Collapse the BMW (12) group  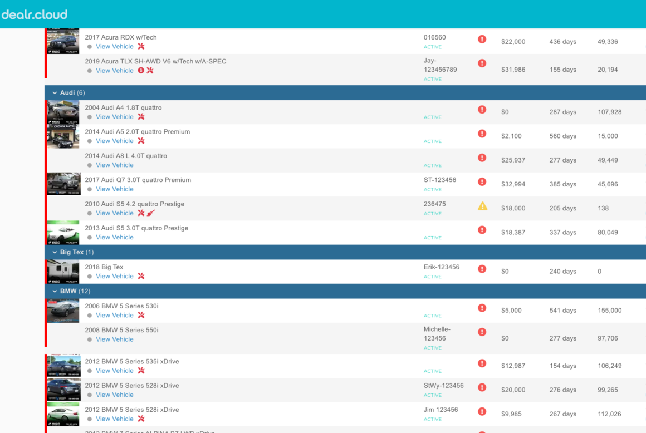tap(55, 292)
